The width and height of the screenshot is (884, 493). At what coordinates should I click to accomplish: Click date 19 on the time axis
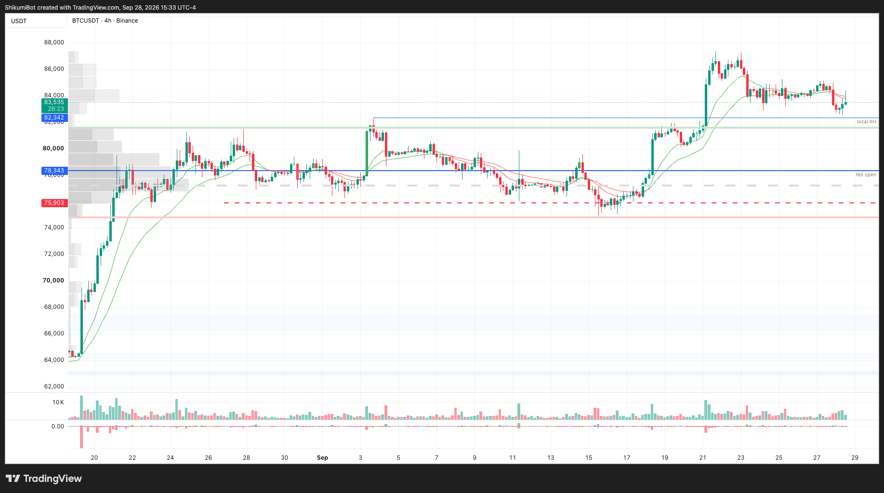click(665, 458)
